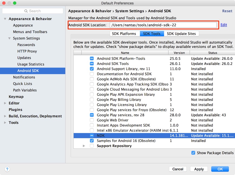Check the Google Web Driver checkbox
235x175 pixels.
[92, 120]
